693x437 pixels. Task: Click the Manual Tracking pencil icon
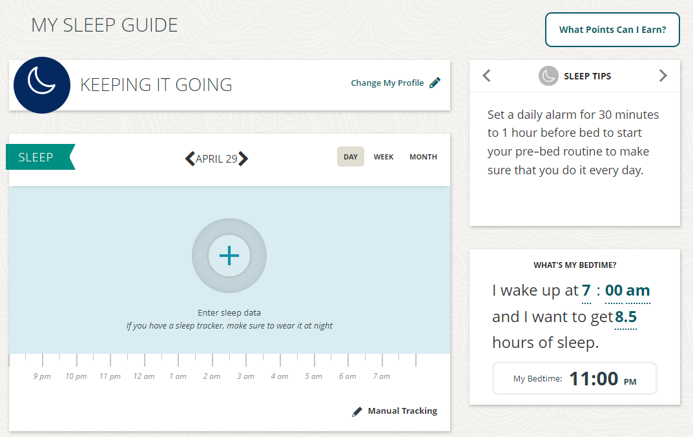[357, 411]
